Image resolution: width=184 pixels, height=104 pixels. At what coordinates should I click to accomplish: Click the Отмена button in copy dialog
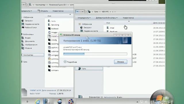click(x=120, y=62)
